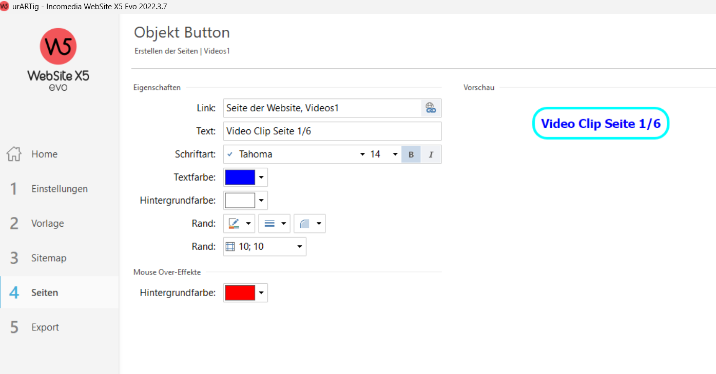
Task: Click the white Hintergrundfarbe color swatch
Action: [240, 201]
